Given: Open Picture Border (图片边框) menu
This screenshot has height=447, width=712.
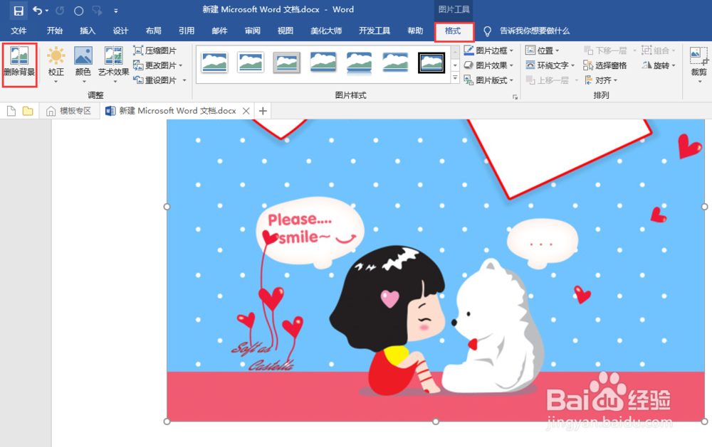Looking at the screenshot, I should [488, 50].
